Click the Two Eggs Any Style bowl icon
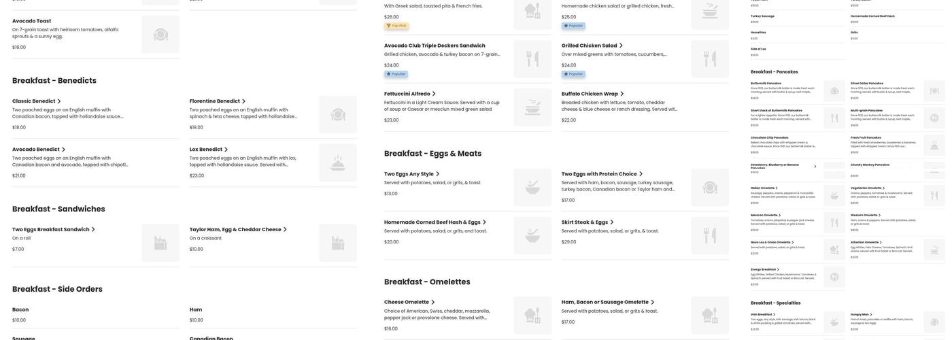The height and width of the screenshot is (340, 952). (532, 188)
